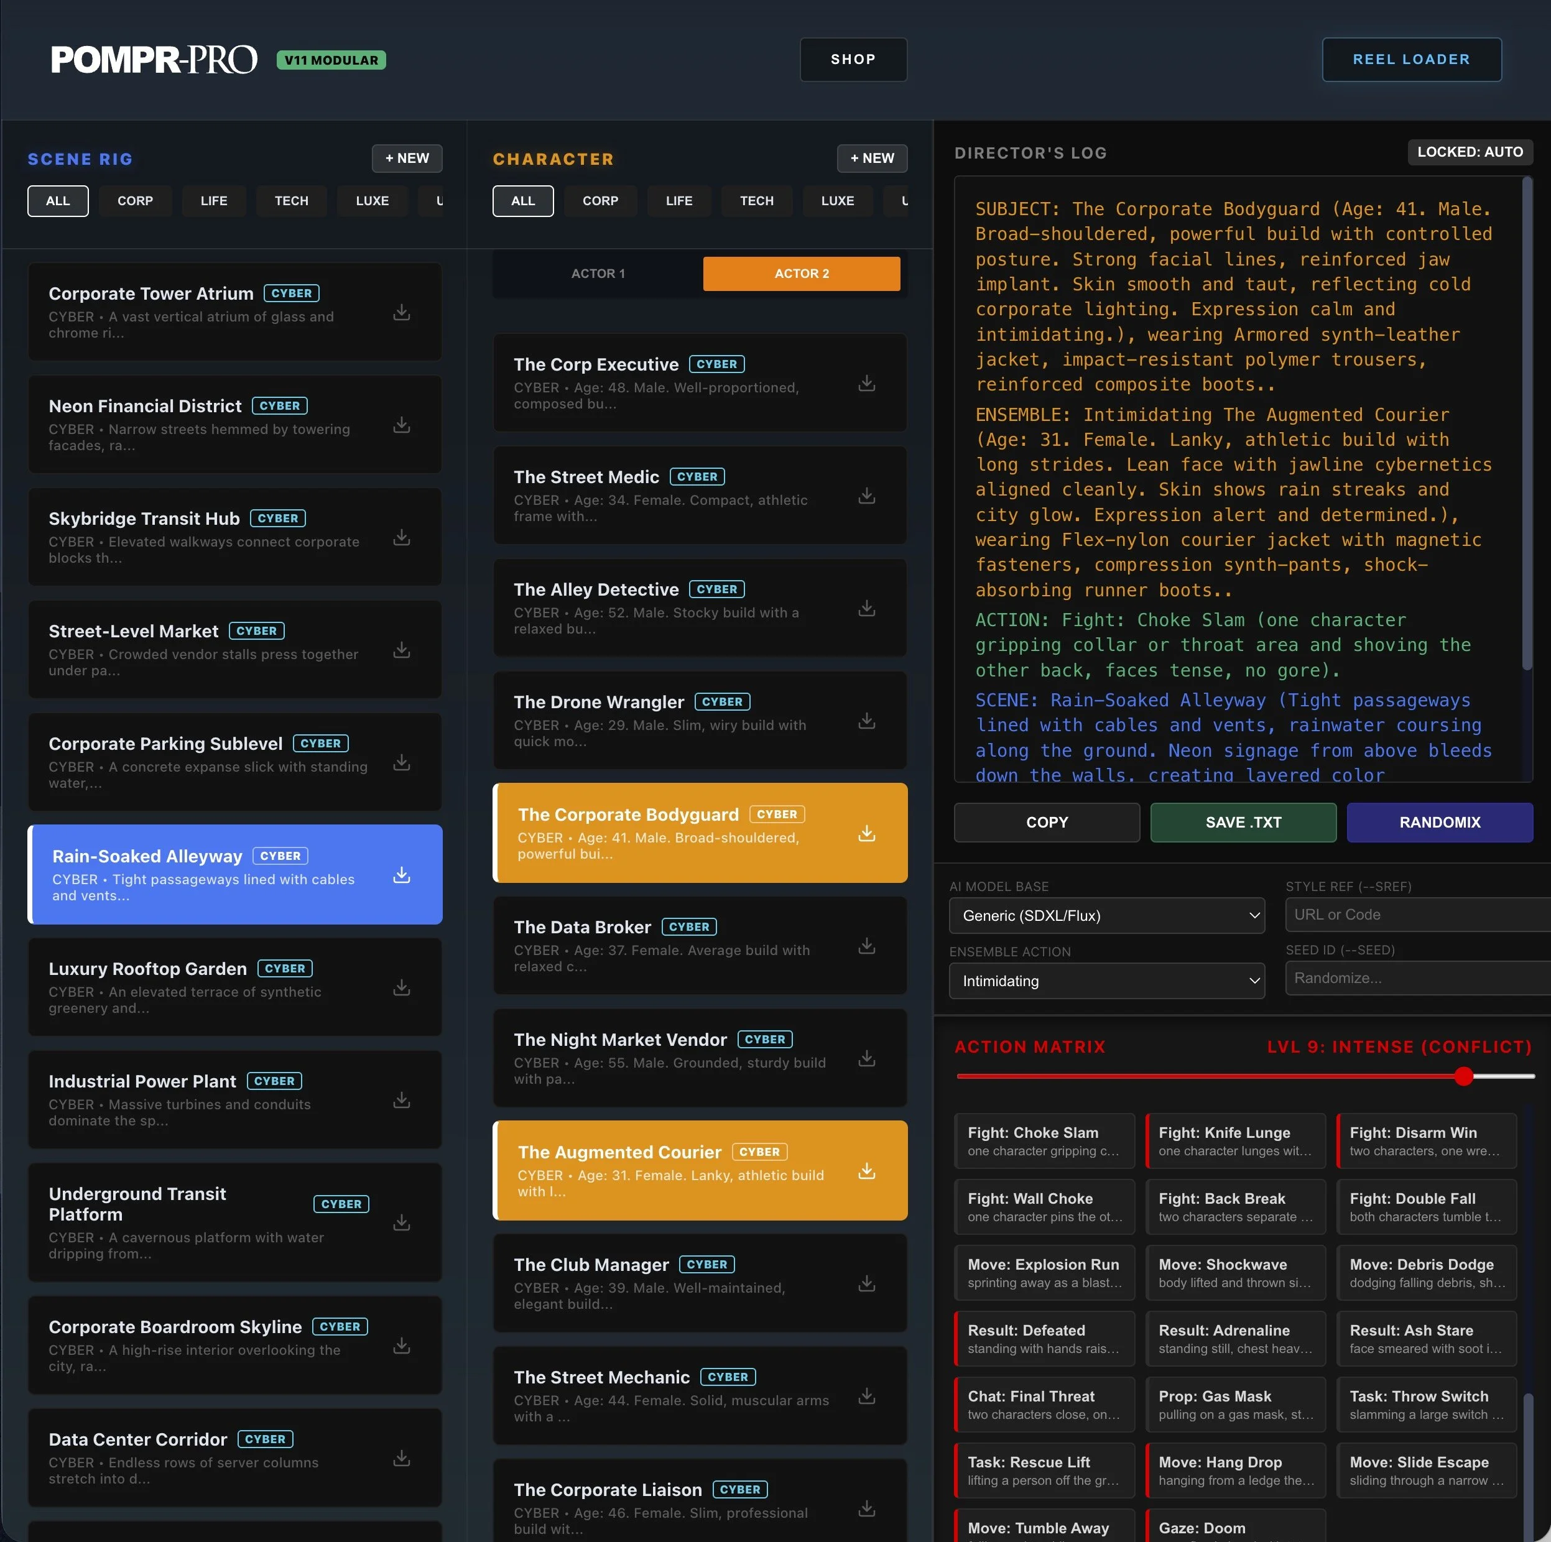Image resolution: width=1551 pixels, height=1542 pixels.
Task: Click the SAVE .TXT button
Action: click(1243, 823)
